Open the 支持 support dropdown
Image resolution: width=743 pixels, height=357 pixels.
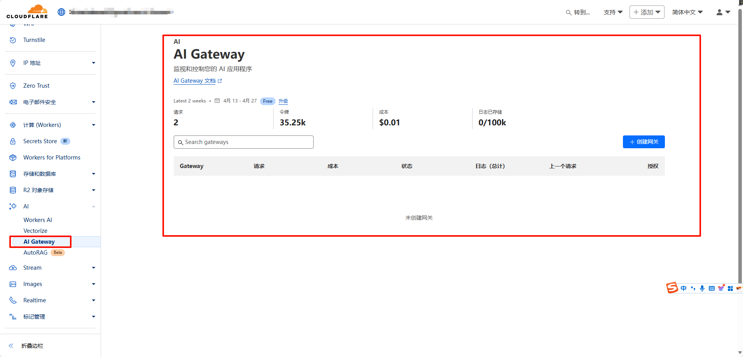click(x=613, y=12)
